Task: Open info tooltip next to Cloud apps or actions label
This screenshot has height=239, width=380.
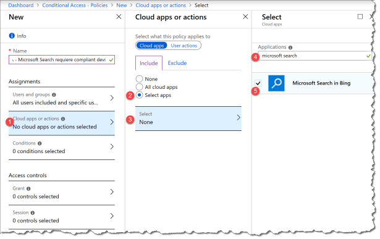Action: [x=63, y=119]
